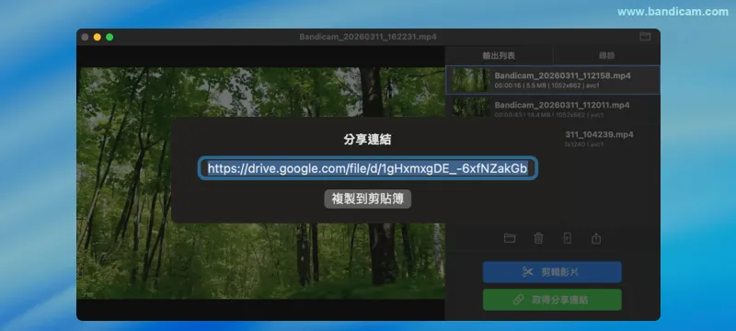Click the trash delete icon
Viewport: 736px width, 331px height.
pyautogui.click(x=538, y=238)
